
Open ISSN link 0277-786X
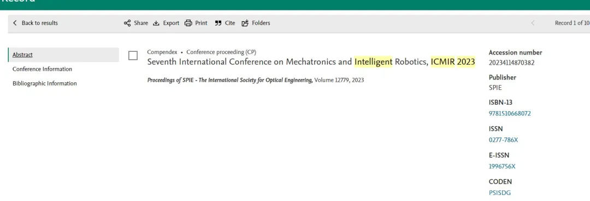click(504, 140)
